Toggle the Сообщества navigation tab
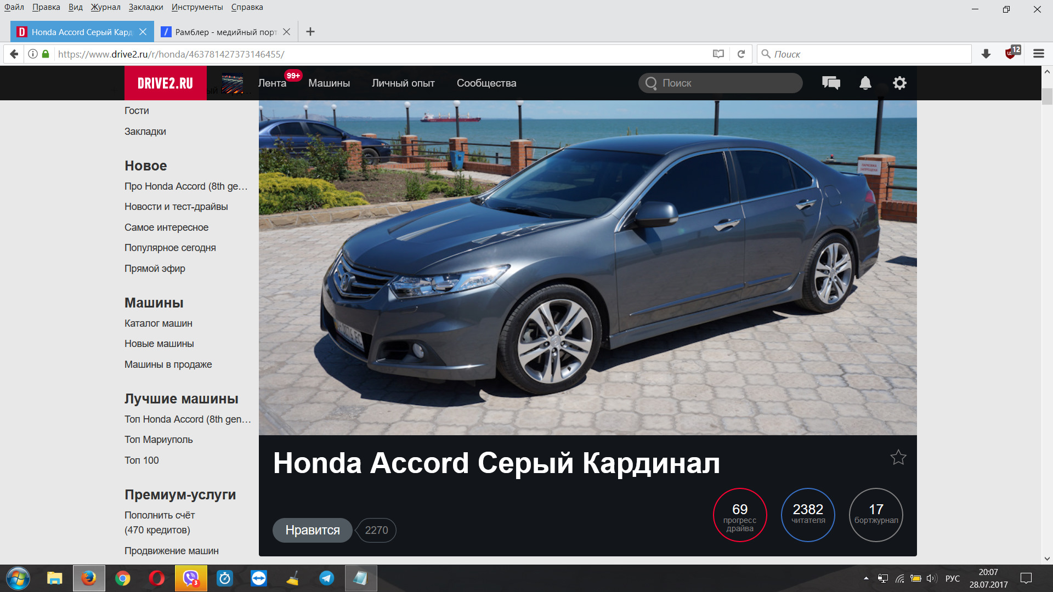1053x592 pixels. [486, 83]
